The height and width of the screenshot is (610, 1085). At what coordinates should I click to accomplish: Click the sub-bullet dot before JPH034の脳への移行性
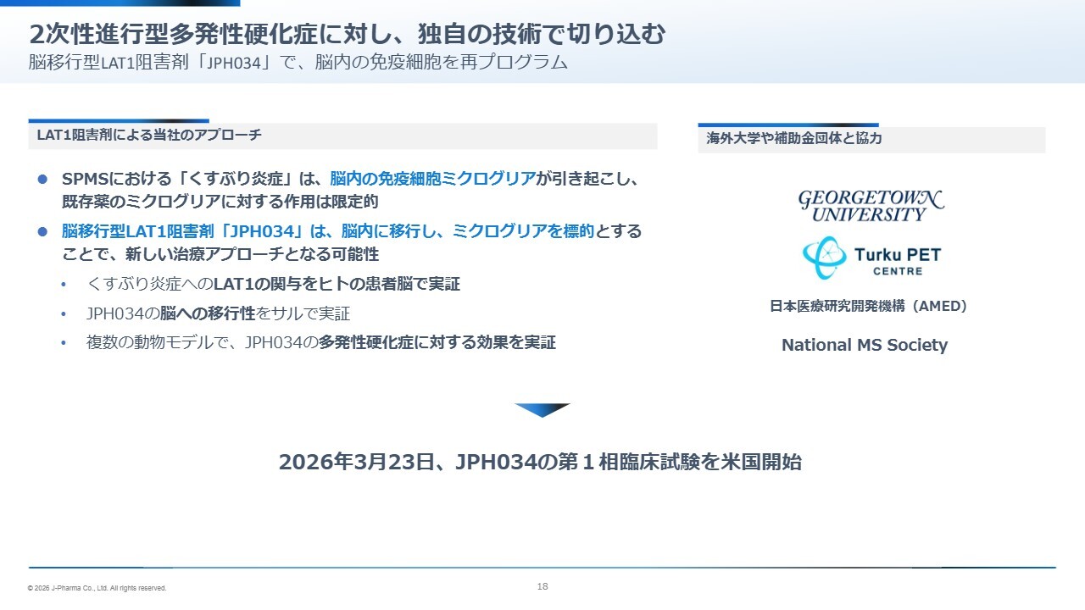(64, 314)
